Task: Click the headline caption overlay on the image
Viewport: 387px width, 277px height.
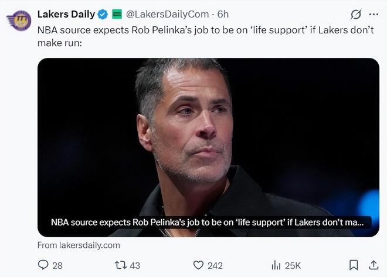Action: tap(207, 222)
